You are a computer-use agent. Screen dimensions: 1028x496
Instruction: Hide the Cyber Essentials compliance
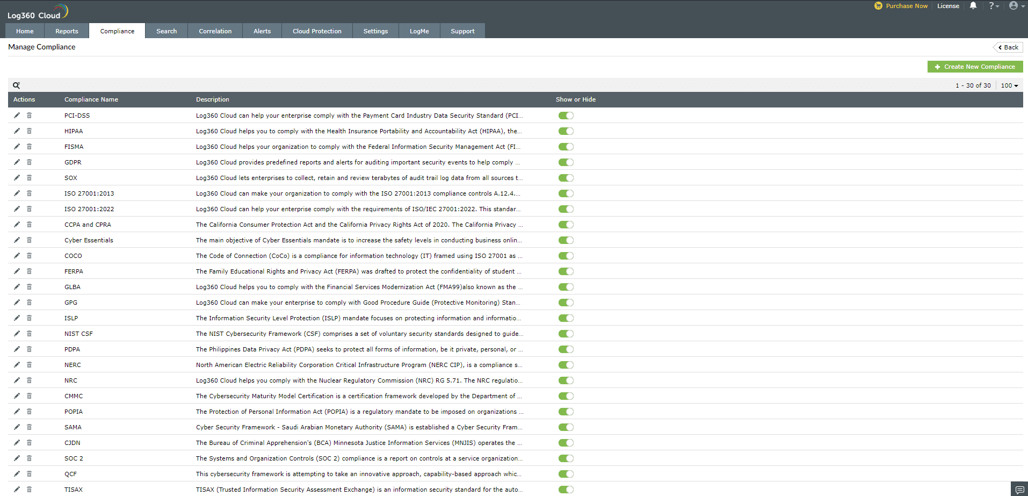coord(566,240)
